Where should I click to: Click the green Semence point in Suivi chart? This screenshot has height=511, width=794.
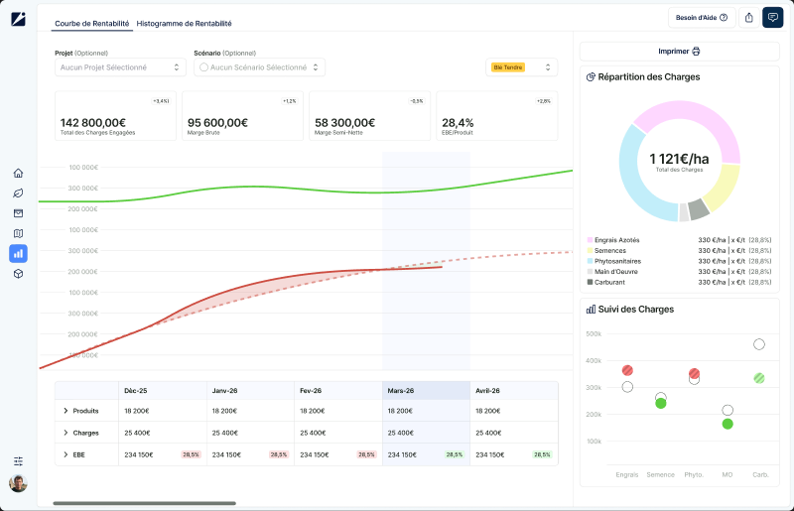661,404
